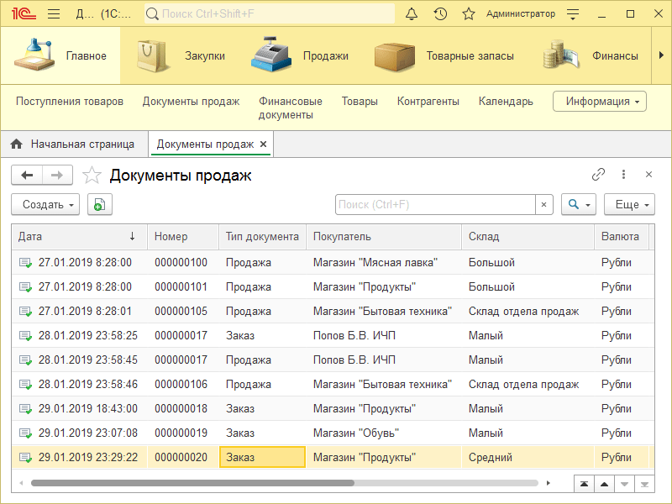Screen dimensions: 672x504
Task: Open Товары link
Action: (360, 102)
